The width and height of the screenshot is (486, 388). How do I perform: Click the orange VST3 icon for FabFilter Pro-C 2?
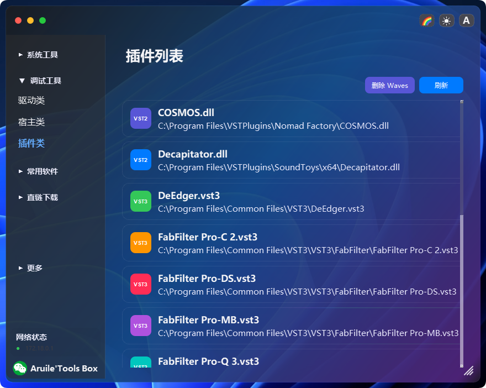click(x=141, y=243)
